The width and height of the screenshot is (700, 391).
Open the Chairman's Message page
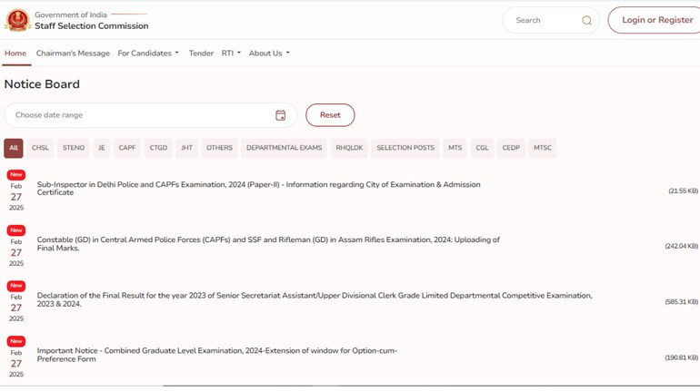(73, 54)
